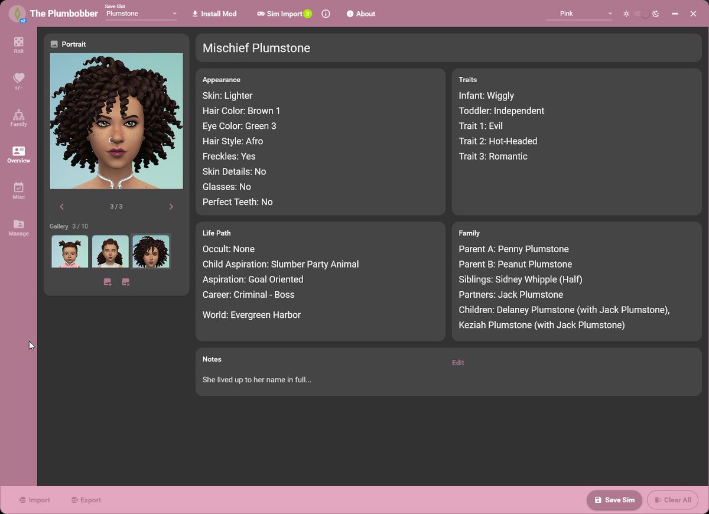Open Sim Import menu
This screenshot has height=514, width=709.
tap(281, 14)
